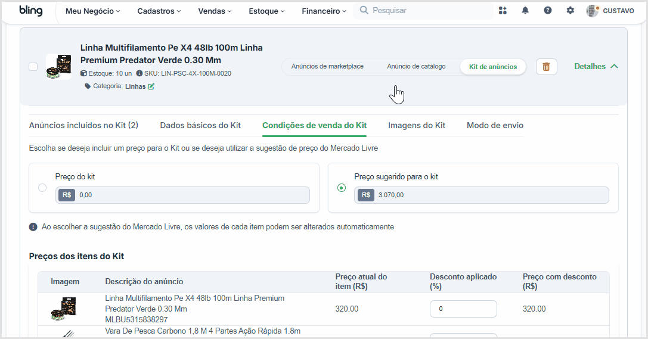Select Condições de venda do Kit tab

coord(315,125)
